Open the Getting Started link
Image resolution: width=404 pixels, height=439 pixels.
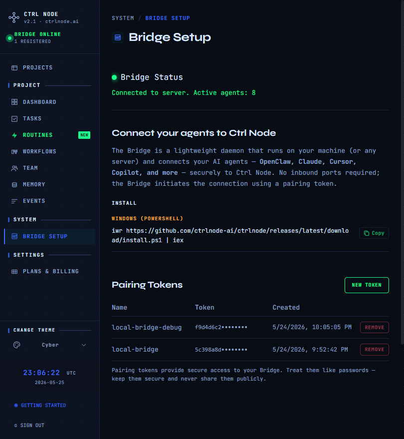coord(40,406)
